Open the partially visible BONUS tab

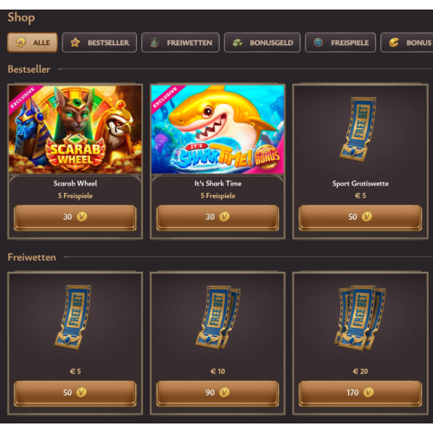coord(407,42)
